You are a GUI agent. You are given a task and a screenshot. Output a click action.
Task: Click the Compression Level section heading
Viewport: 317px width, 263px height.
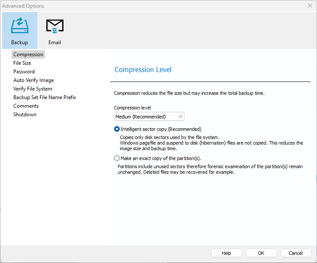tap(143, 70)
